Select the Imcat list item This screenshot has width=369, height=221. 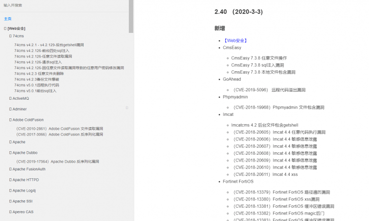tap(228, 114)
